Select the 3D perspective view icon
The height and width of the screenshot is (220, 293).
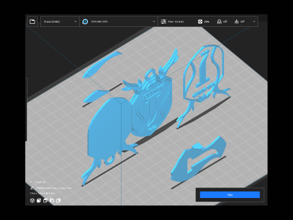32,200
